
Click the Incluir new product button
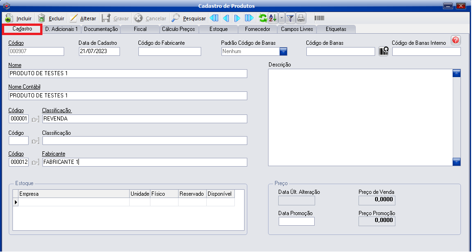[x=18, y=18]
